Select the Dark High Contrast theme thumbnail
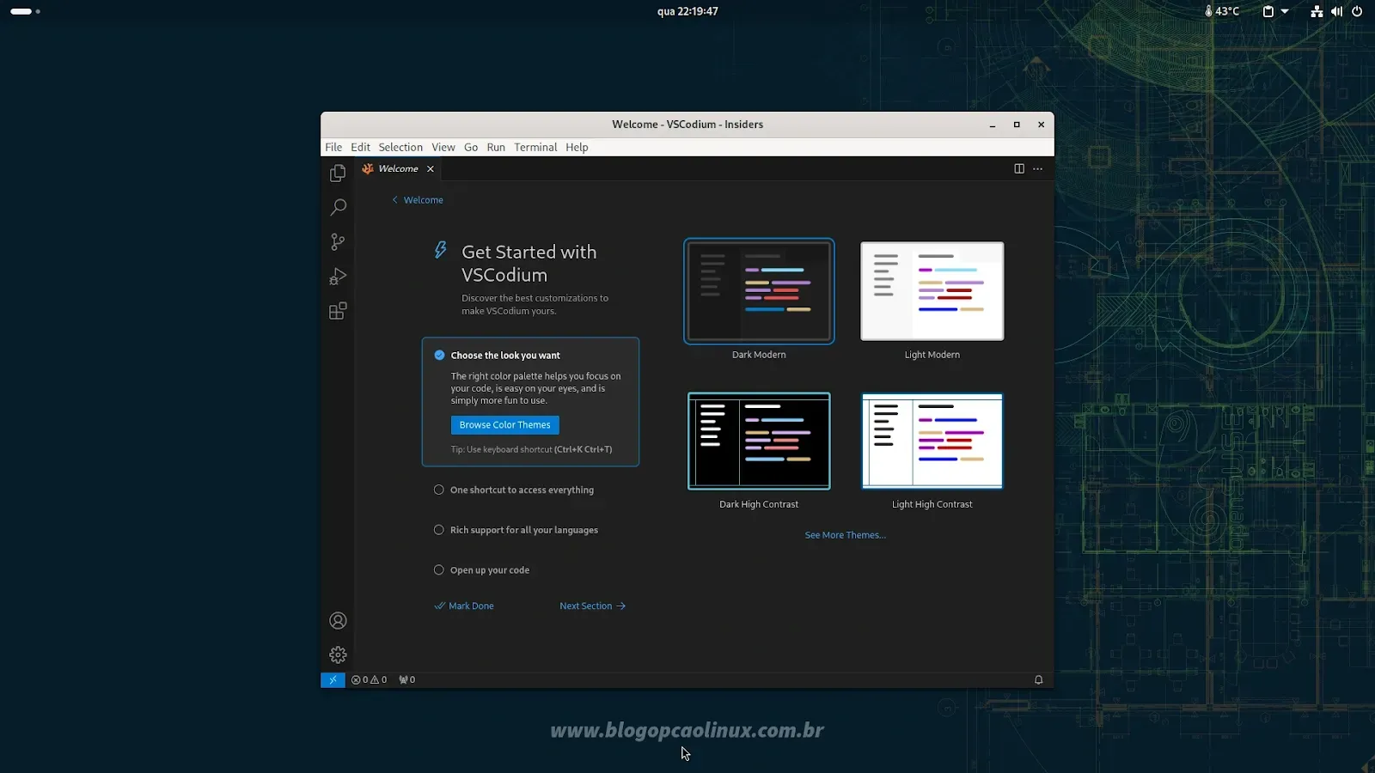Image resolution: width=1375 pixels, height=773 pixels. tap(759, 441)
